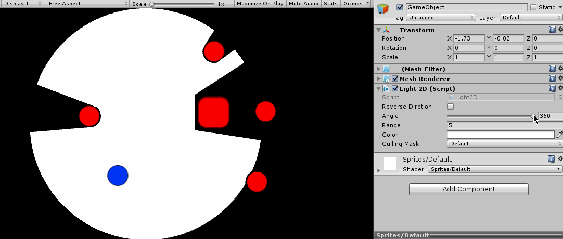This screenshot has height=239, width=563.
Task: Toggle the GameObject active checkbox
Action: point(400,8)
